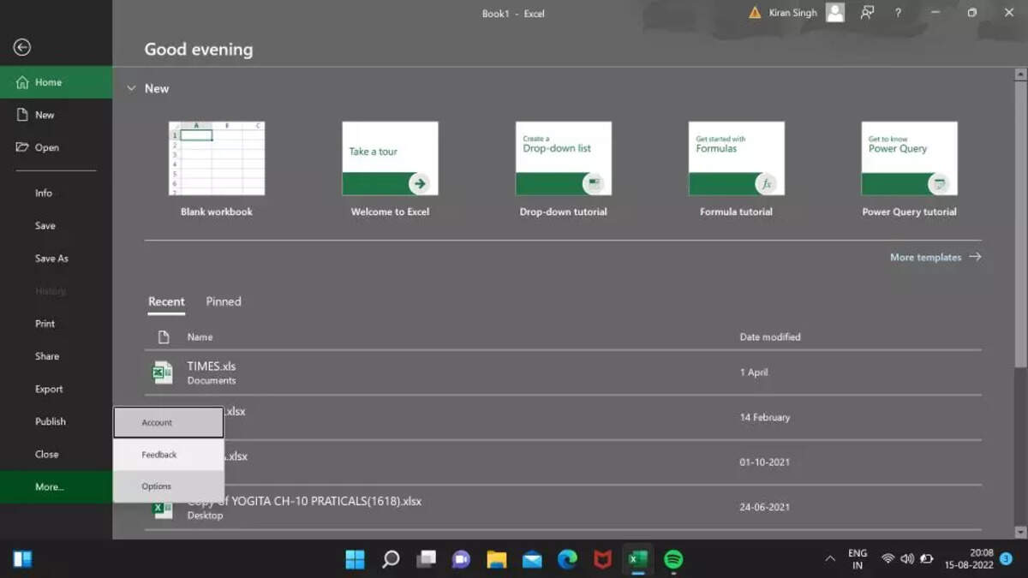Open the TIMES.xls Excel file icon
Viewport: 1028px width, 578px height.
click(x=163, y=372)
